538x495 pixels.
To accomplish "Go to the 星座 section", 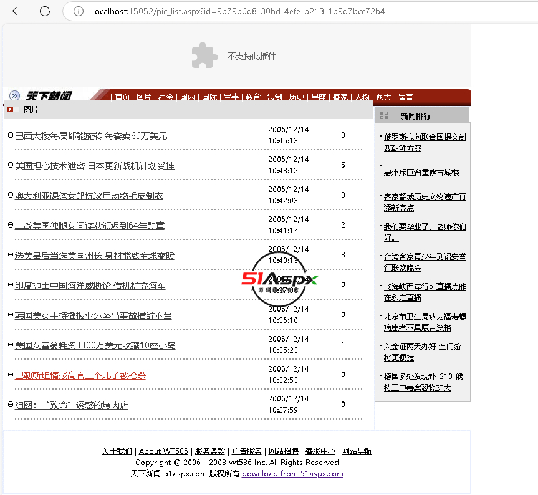I will coord(319,97).
